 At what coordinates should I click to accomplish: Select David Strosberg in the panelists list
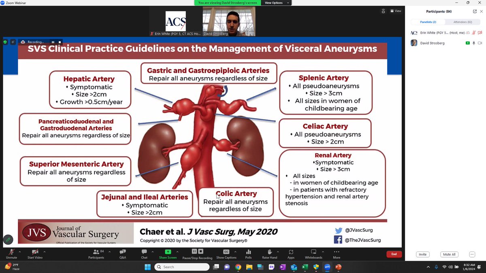tap(446, 43)
